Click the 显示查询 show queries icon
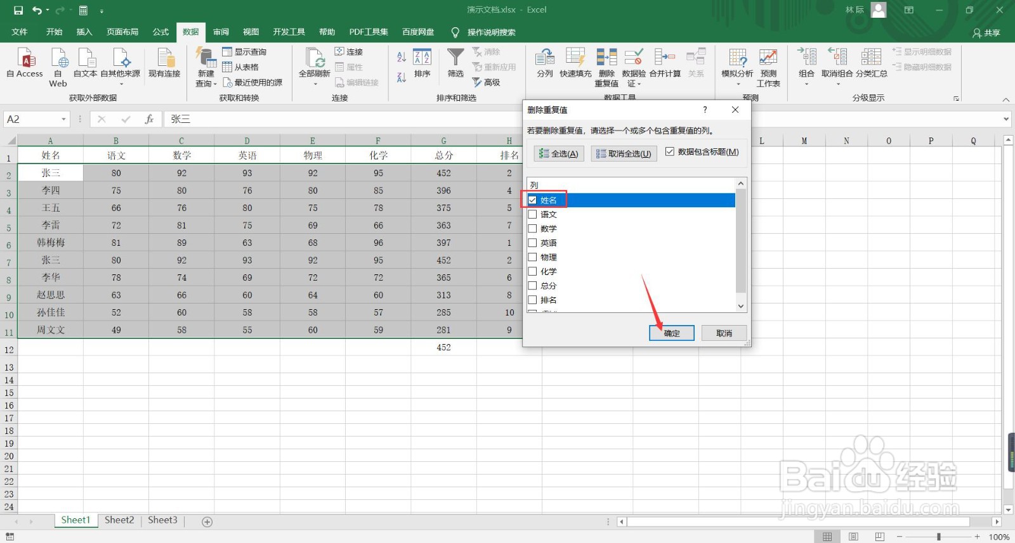1015x543 pixels. coord(227,52)
